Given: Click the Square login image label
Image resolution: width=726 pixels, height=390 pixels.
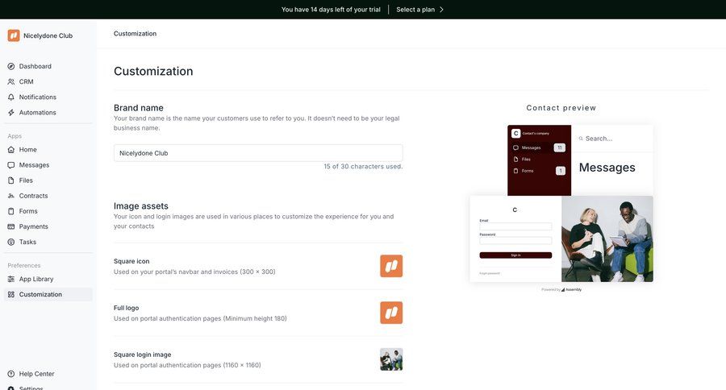Looking at the screenshot, I should [x=142, y=355].
